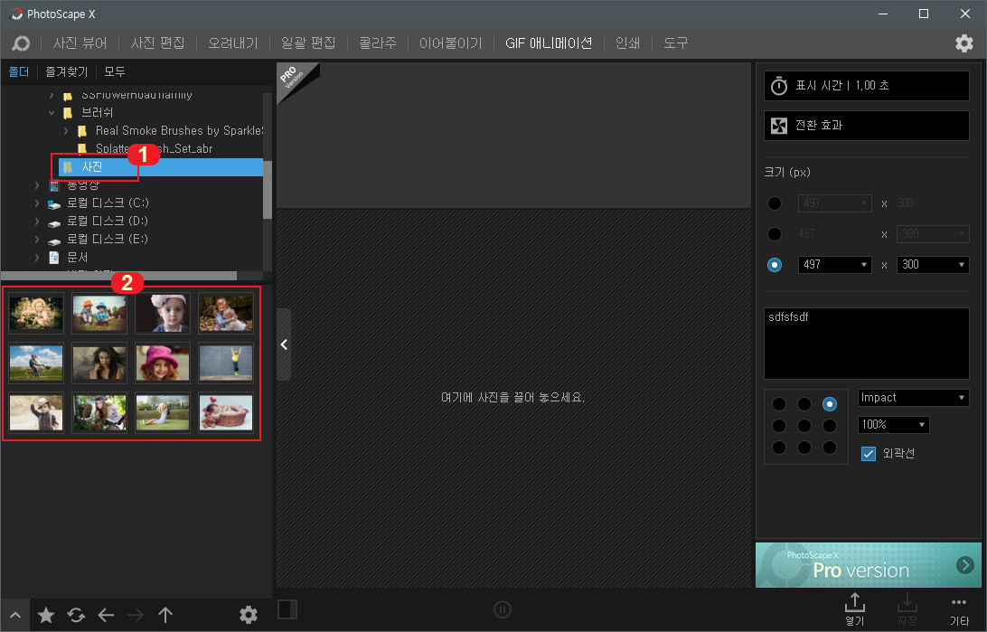The width and height of the screenshot is (987, 632).
Task: Select the 사진 folder in the tree
Action: [161, 166]
